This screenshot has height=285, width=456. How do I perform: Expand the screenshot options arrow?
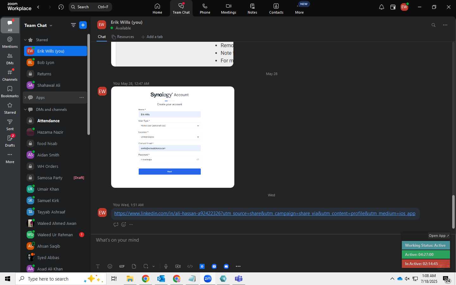(x=154, y=266)
